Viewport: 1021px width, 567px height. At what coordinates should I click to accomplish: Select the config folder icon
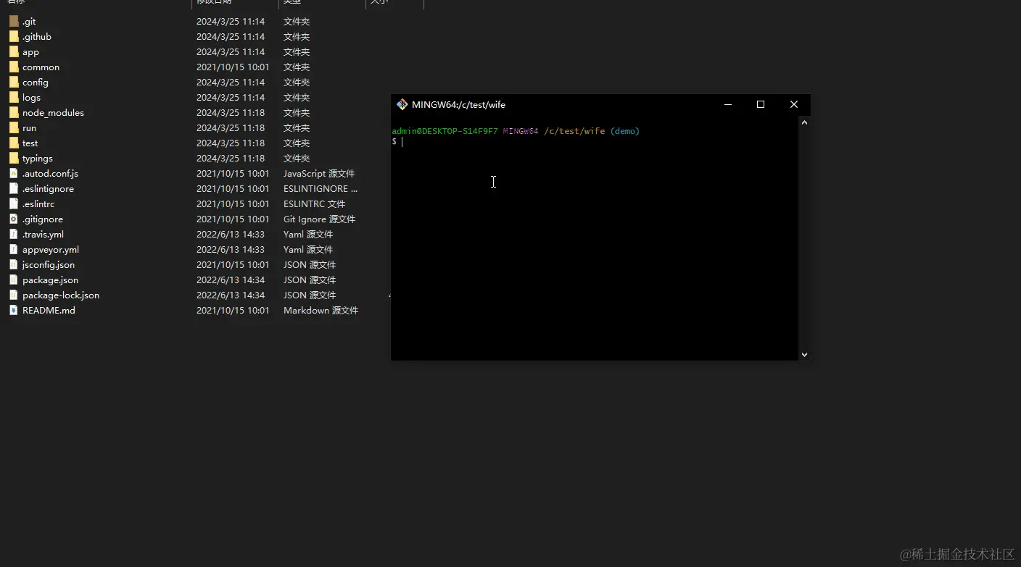pos(14,83)
